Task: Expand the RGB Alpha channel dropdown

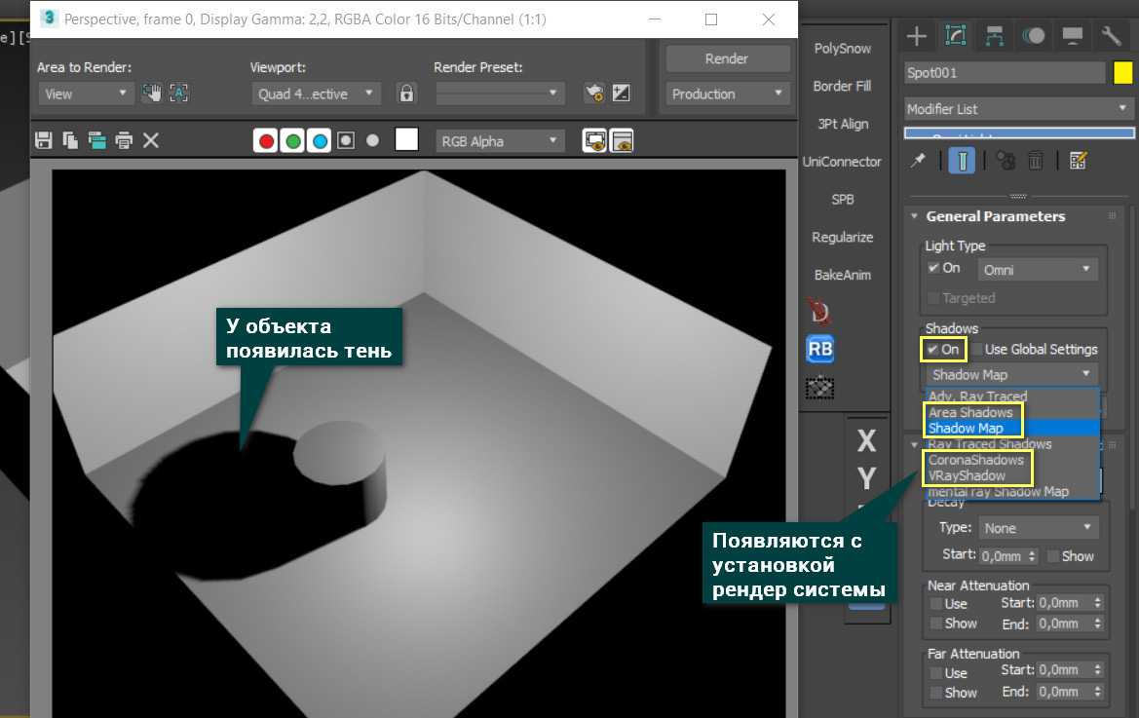Action: point(499,141)
